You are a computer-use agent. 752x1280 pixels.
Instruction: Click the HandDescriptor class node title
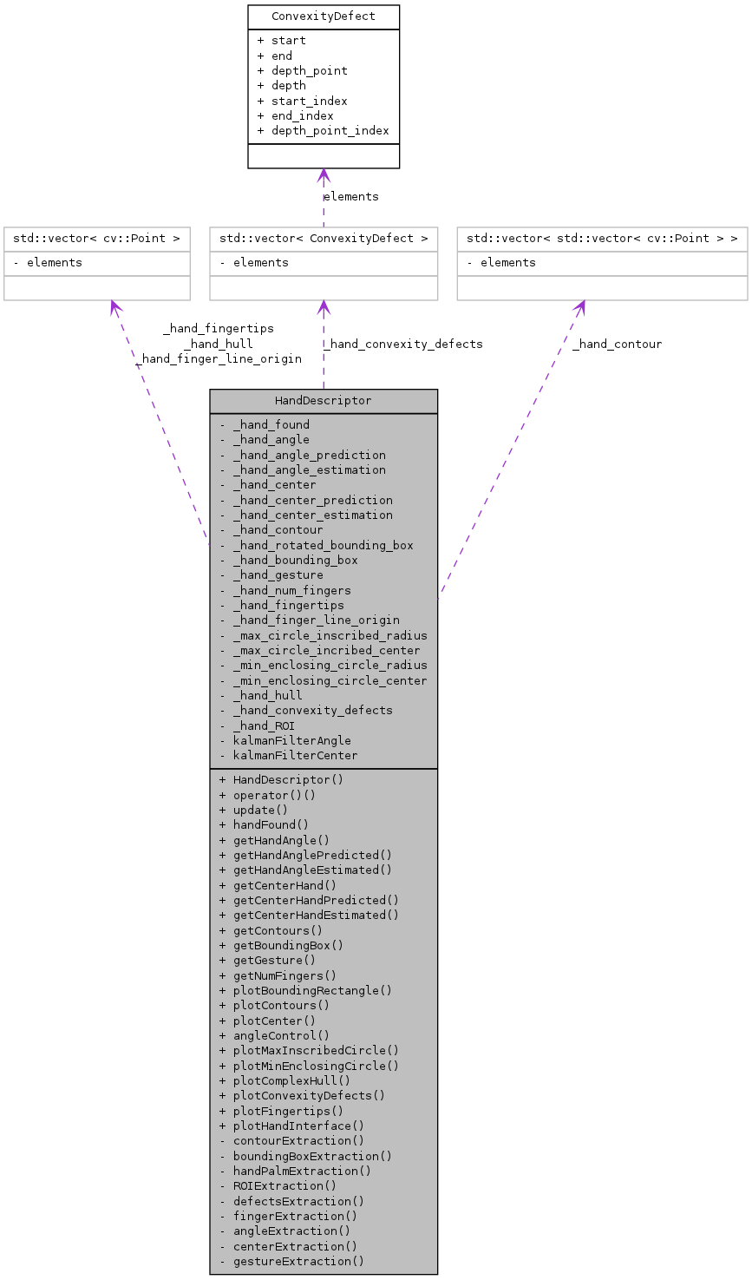(x=324, y=401)
